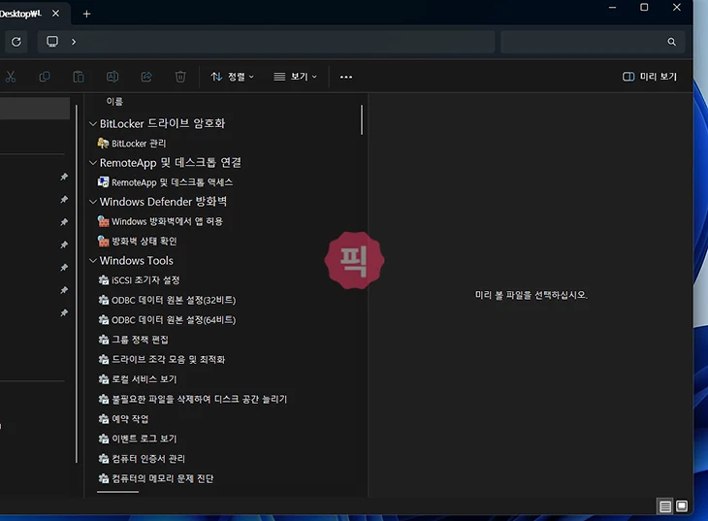Open RemoteApp 및 데스크톱 액세스 item

click(x=172, y=182)
